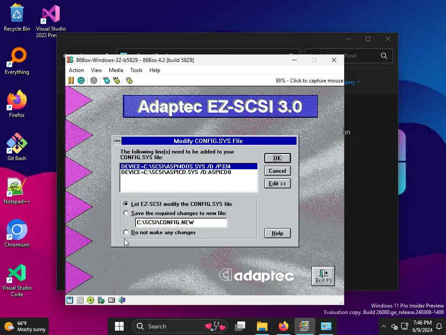Screen dimensions: 446x335
Task: Click the Windows Start button
Action: point(119,326)
